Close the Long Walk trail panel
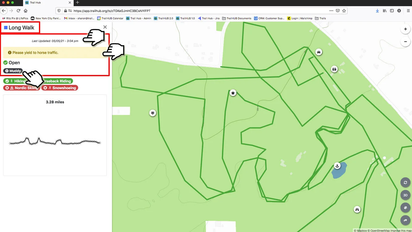 click(x=105, y=27)
